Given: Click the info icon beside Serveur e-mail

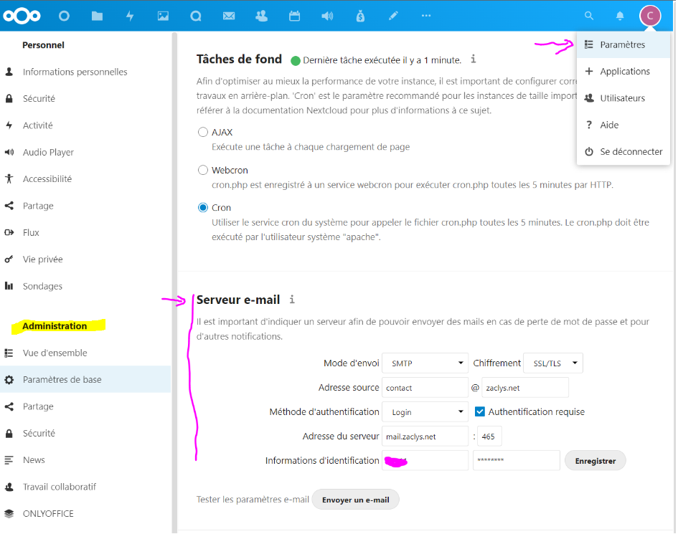Looking at the screenshot, I should pos(292,300).
